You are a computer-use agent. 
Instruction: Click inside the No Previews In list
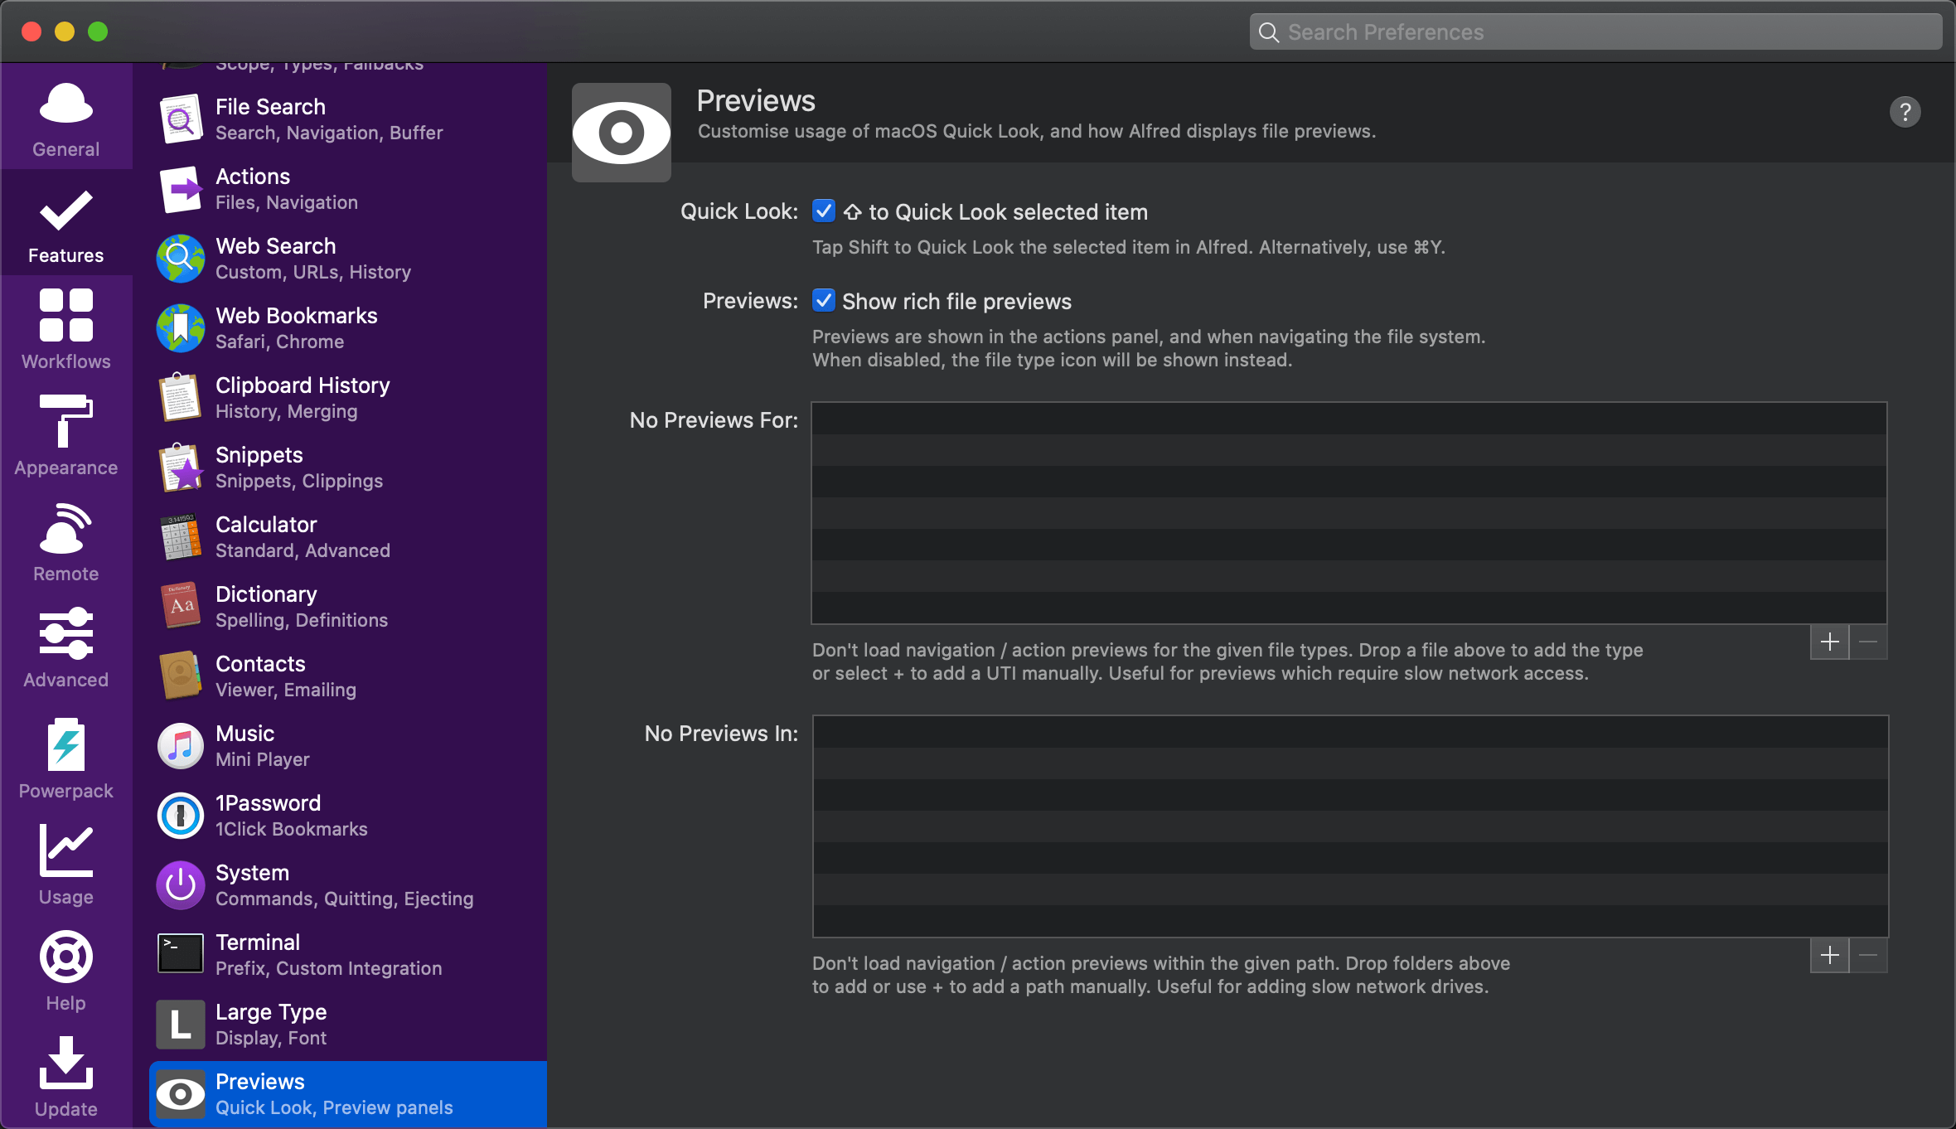tap(1350, 826)
